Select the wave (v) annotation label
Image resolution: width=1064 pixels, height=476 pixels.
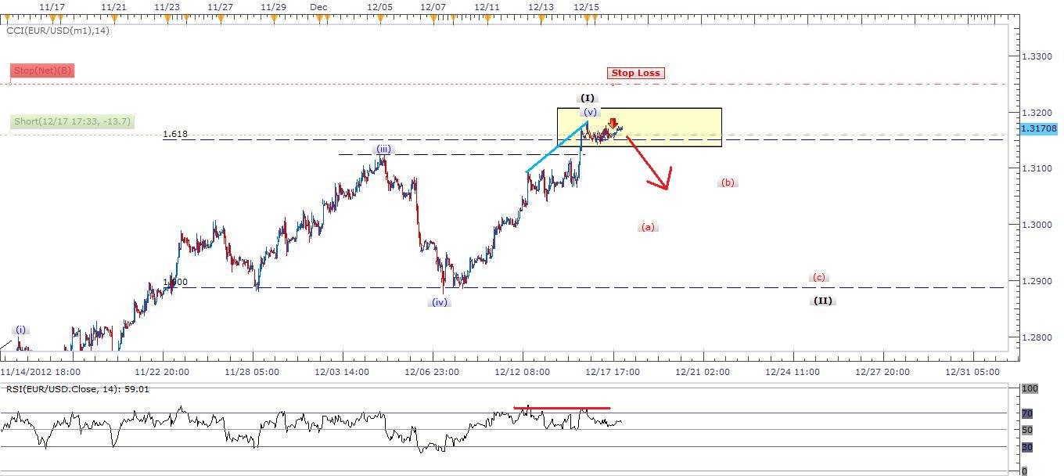point(589,111)
